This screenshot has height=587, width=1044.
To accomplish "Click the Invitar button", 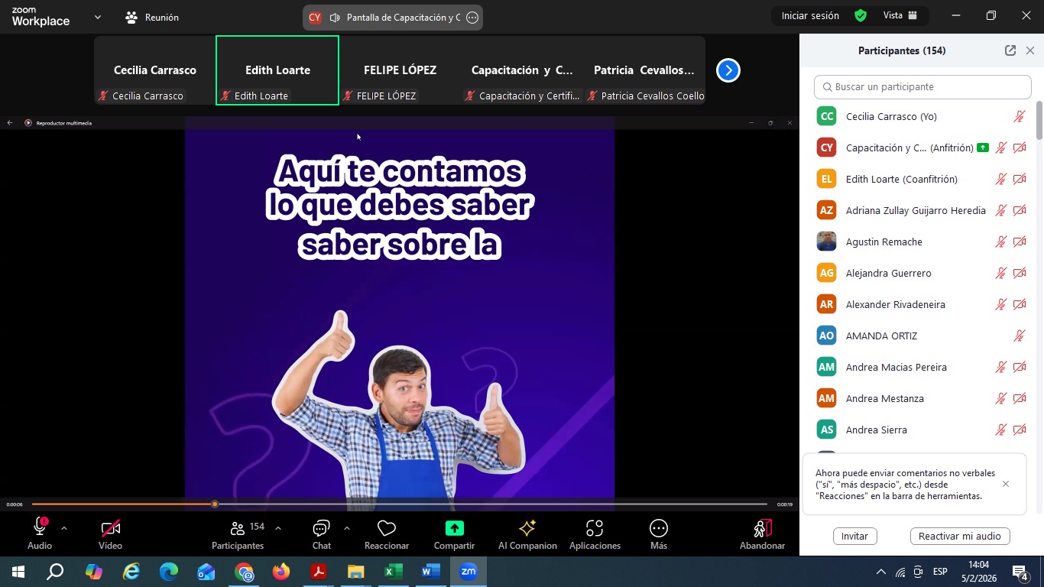I will click(x=854, y=536).
